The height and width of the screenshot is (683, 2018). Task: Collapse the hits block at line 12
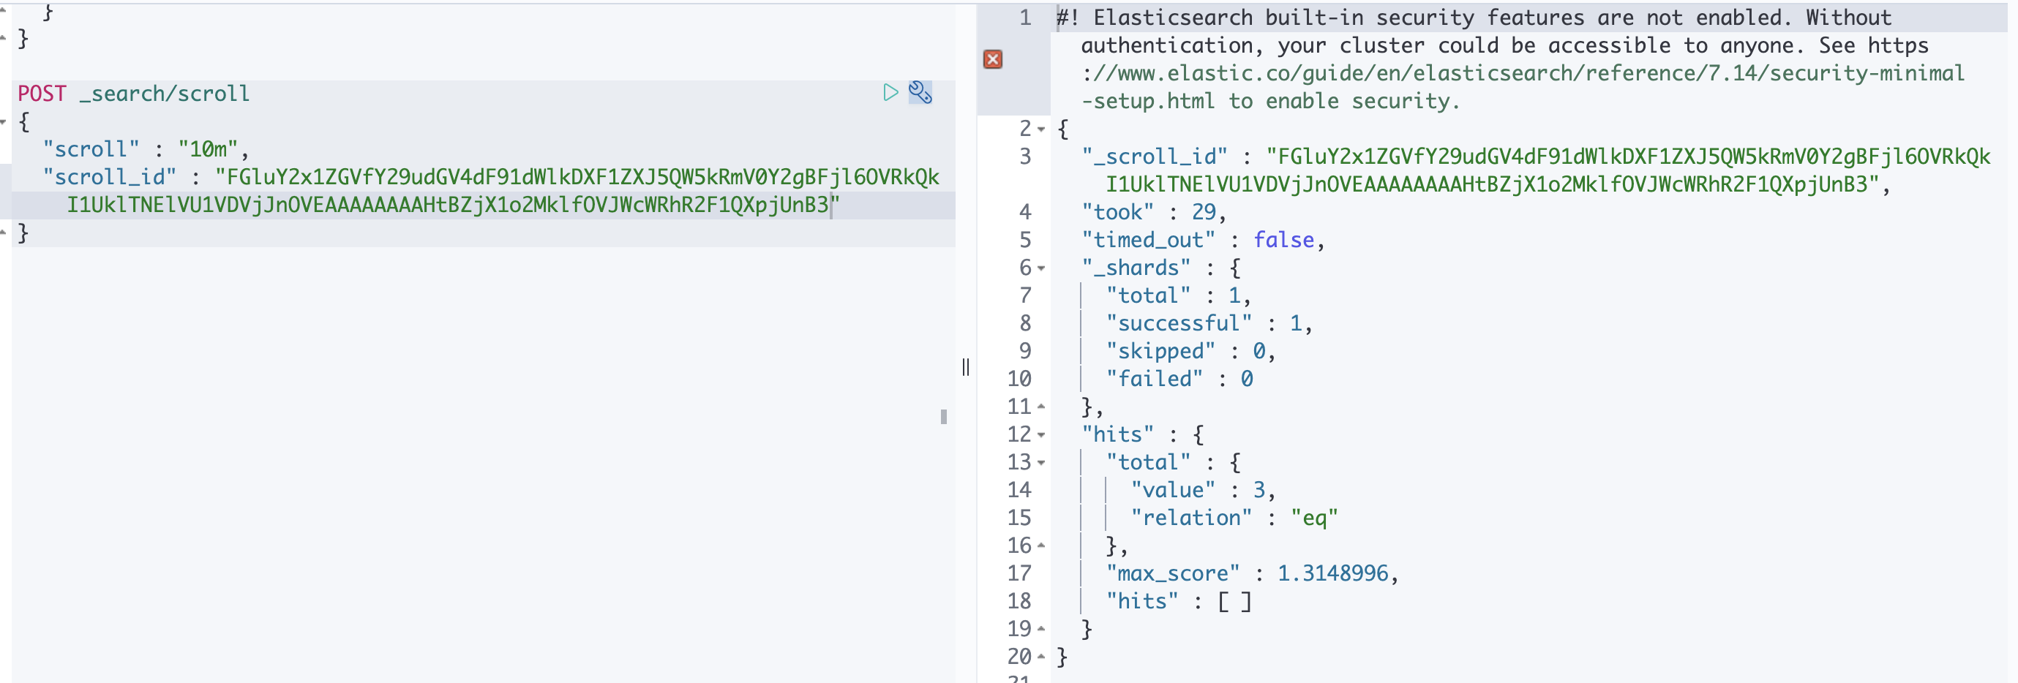(x=1041, y=434)
